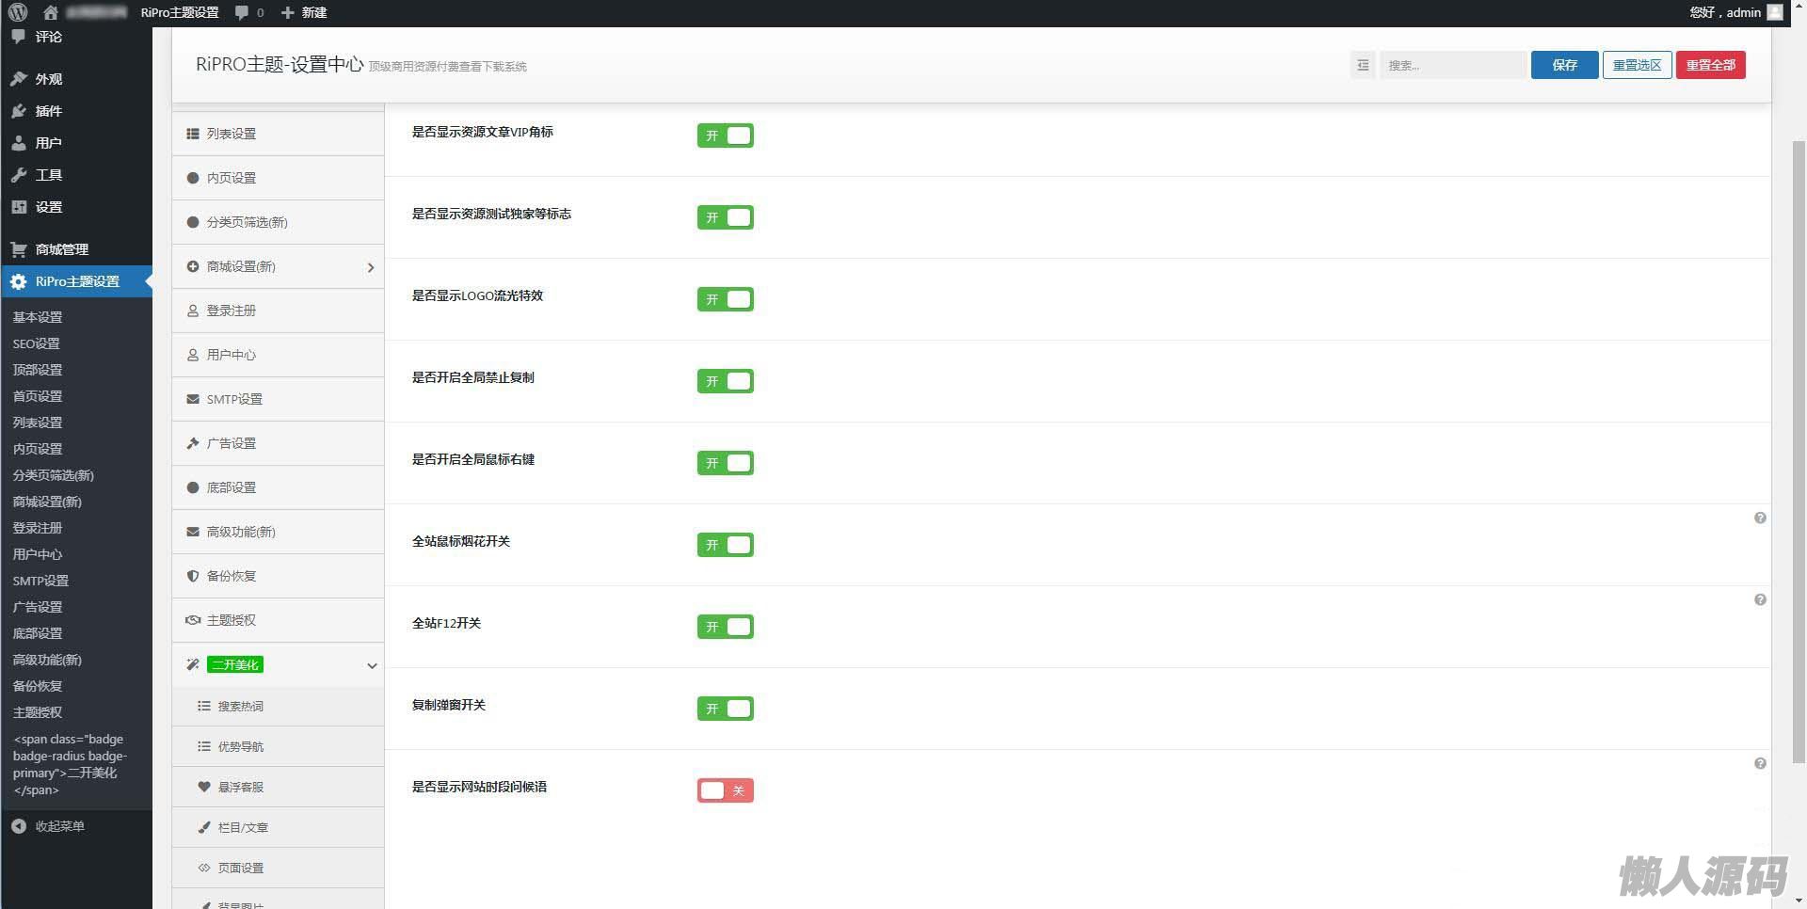The width and height of the screenshot is (1807, 909).
Task: Click help icon for 全站F12开关
Action: pyautogui.click(x=1760, y=600)
